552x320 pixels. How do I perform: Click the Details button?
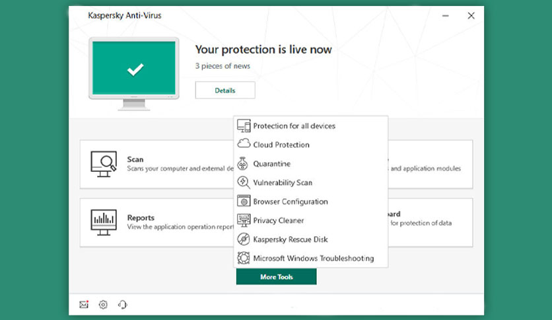coord(225,90)
